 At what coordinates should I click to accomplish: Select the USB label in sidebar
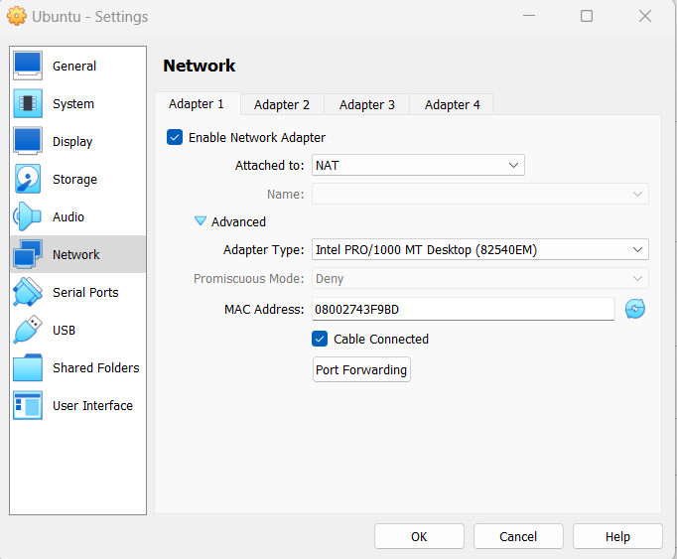coord(64,330)
